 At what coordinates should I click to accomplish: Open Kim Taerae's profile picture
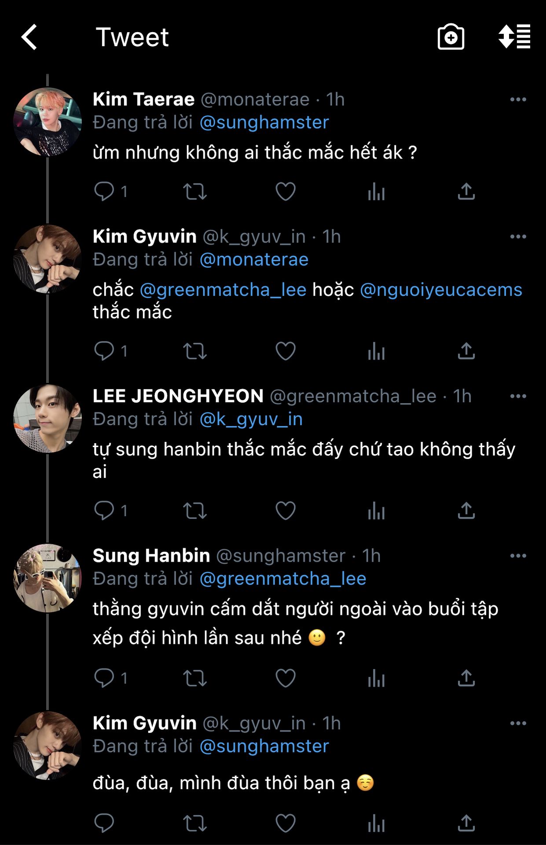click(x=48, y=122)
